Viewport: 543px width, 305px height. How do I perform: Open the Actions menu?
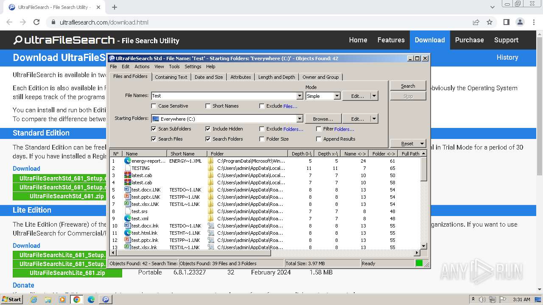[142, 67]
